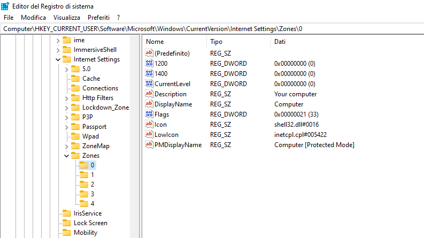
Task: Select the ZoneMap folder icon
Action: (x=75, y=146)
